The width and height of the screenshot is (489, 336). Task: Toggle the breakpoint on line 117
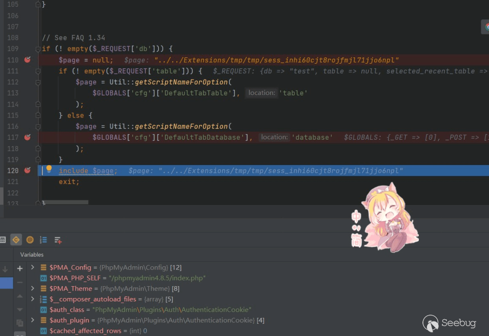(28, 137)
